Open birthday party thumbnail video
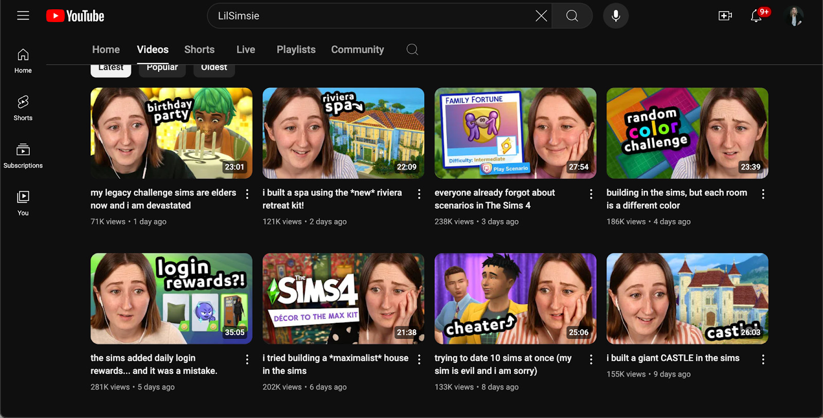The width and height of the screenshot is (823, 418). (x=171, y=133)
